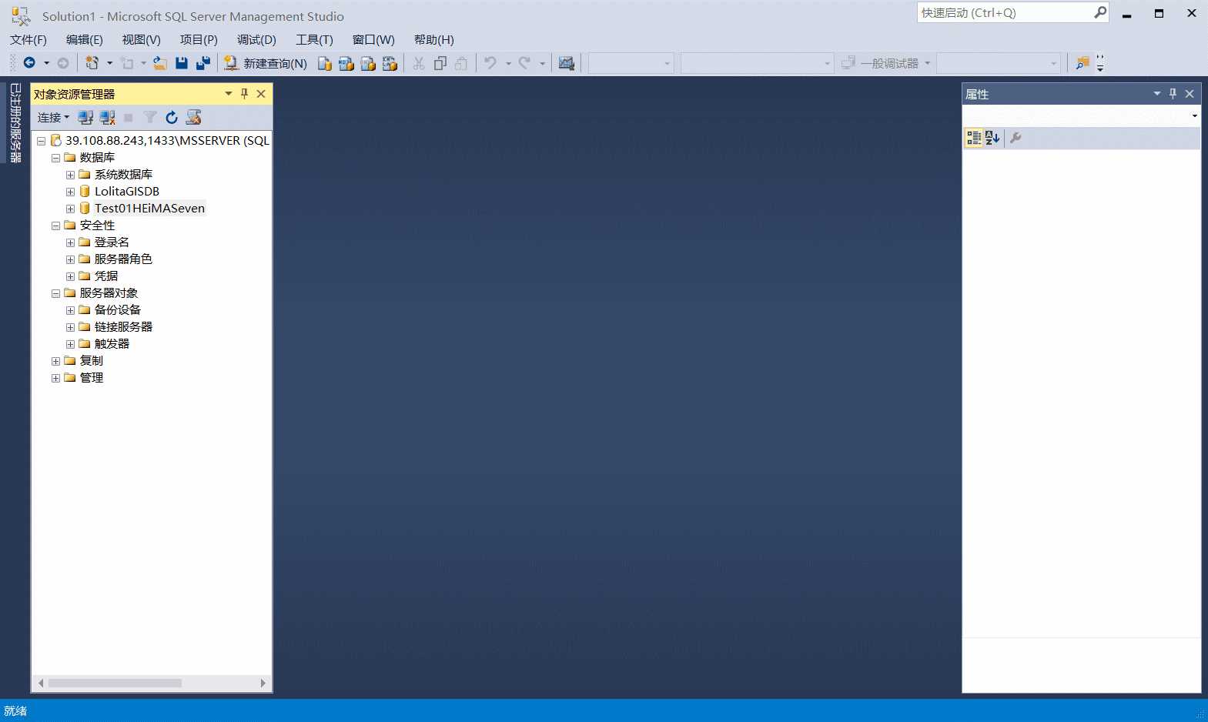Image resolution: width=1208 pixels, height=722 pixels.
Task: Click the Property Pages wrench icon
Action: point(1016,138)
